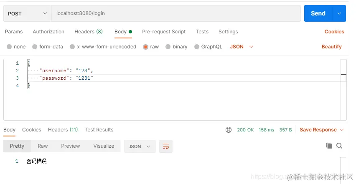The height and width of the screenshot is (184, 356).
Task: Switch to the Authorization tab
Action: 48,32
